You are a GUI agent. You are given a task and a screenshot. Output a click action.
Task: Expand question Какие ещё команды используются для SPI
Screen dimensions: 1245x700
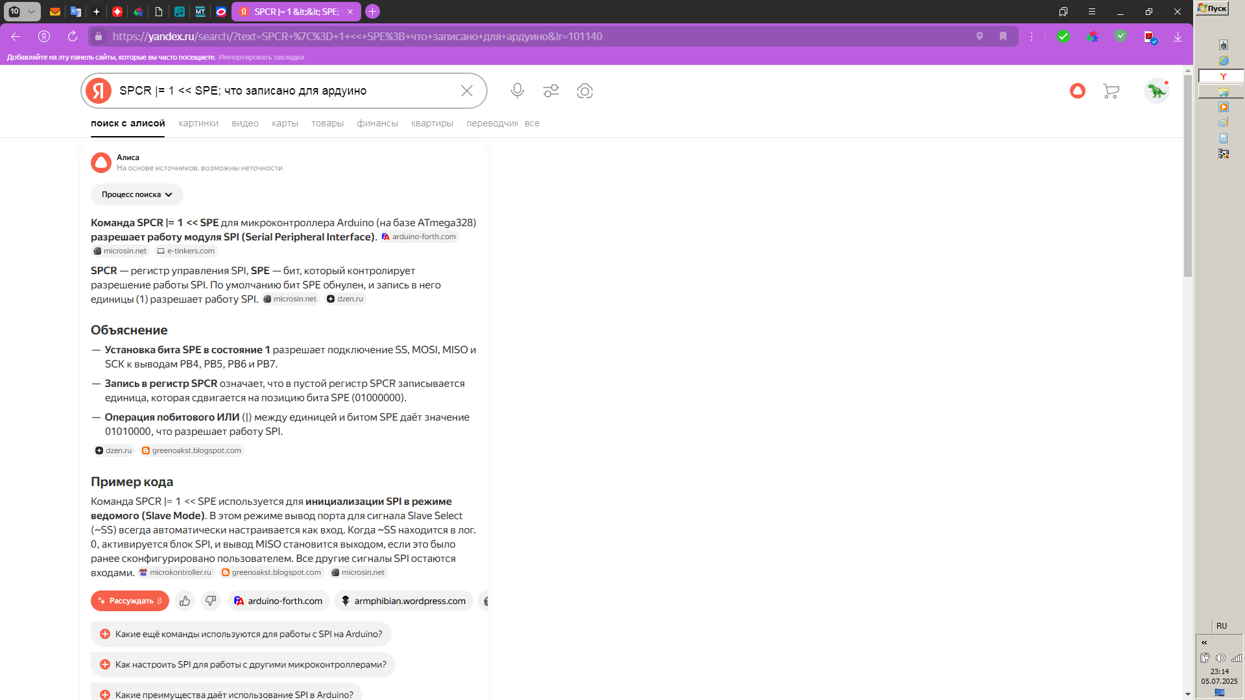[241, 634]
